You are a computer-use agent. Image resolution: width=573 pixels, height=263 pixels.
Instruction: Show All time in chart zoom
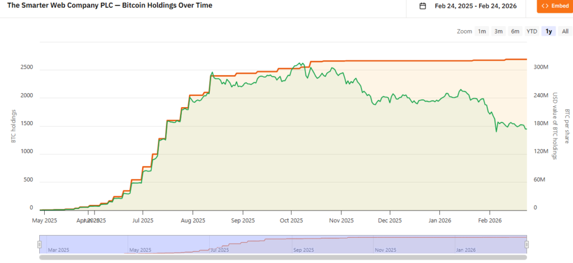(x=565, y=31)
